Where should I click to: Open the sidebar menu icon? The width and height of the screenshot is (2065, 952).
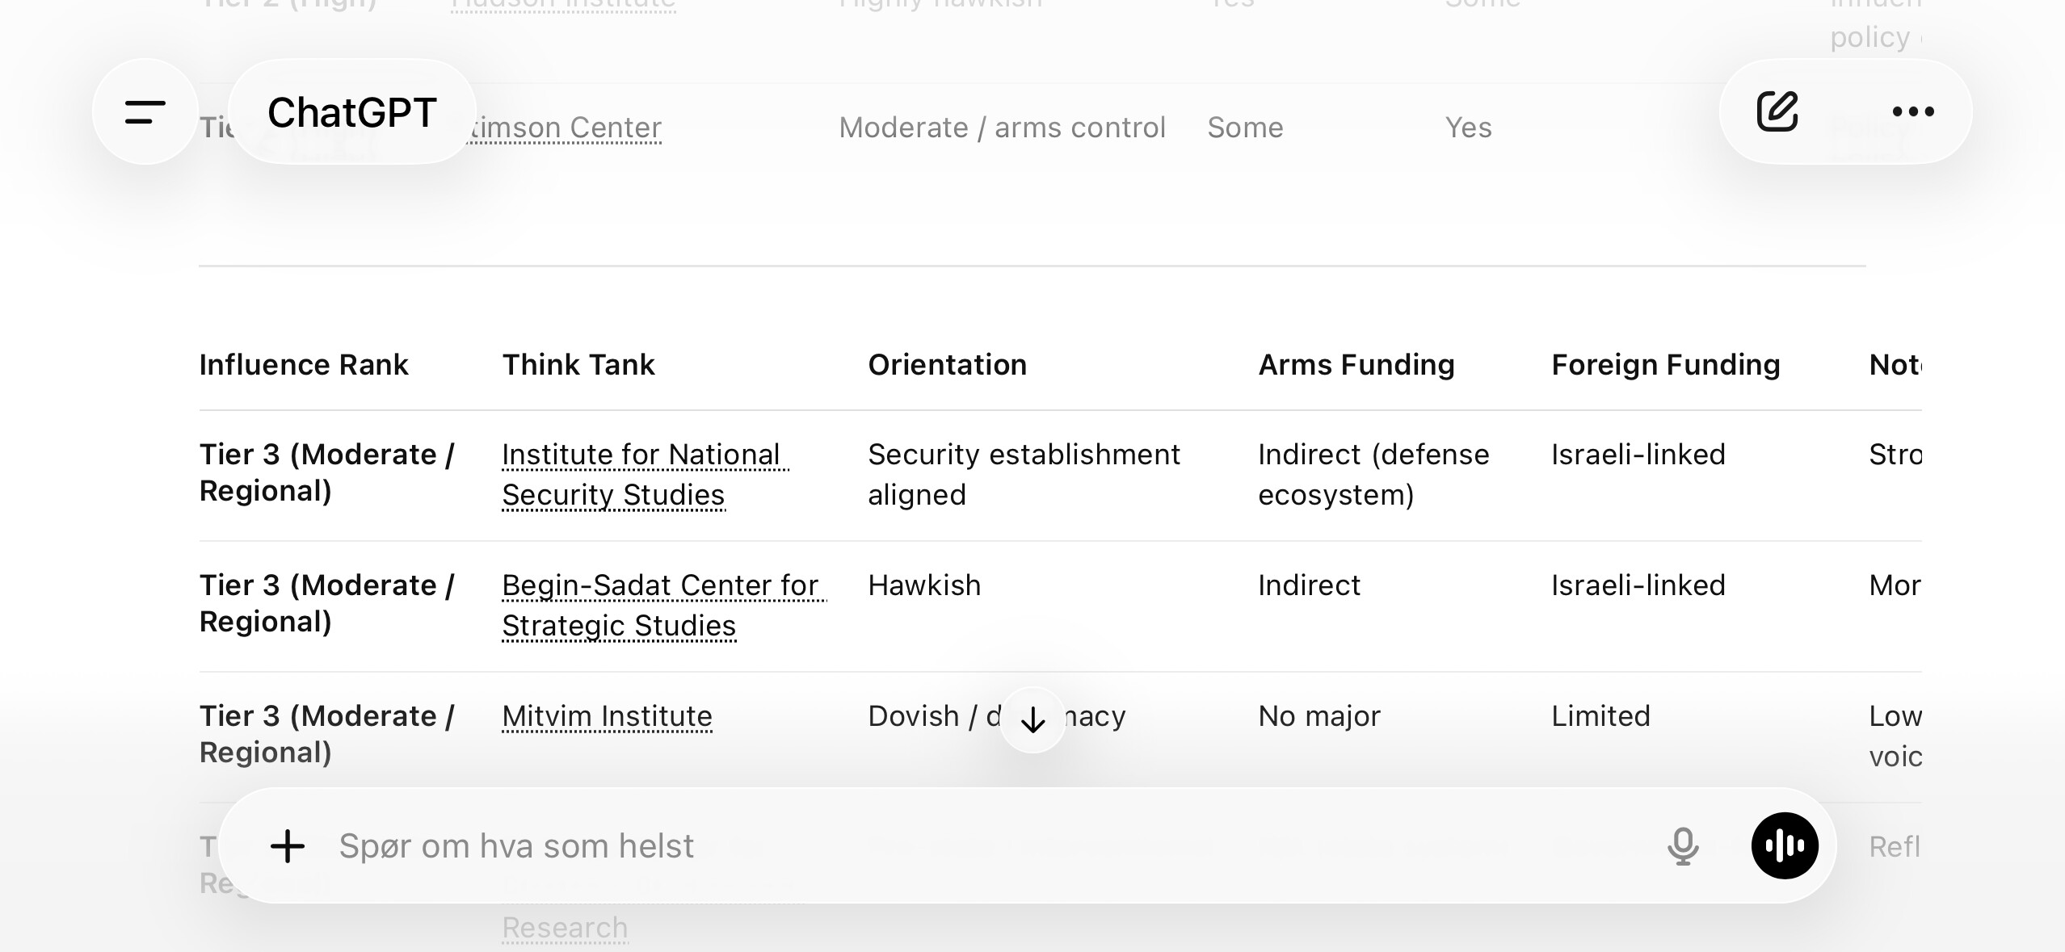coord(145,112)
